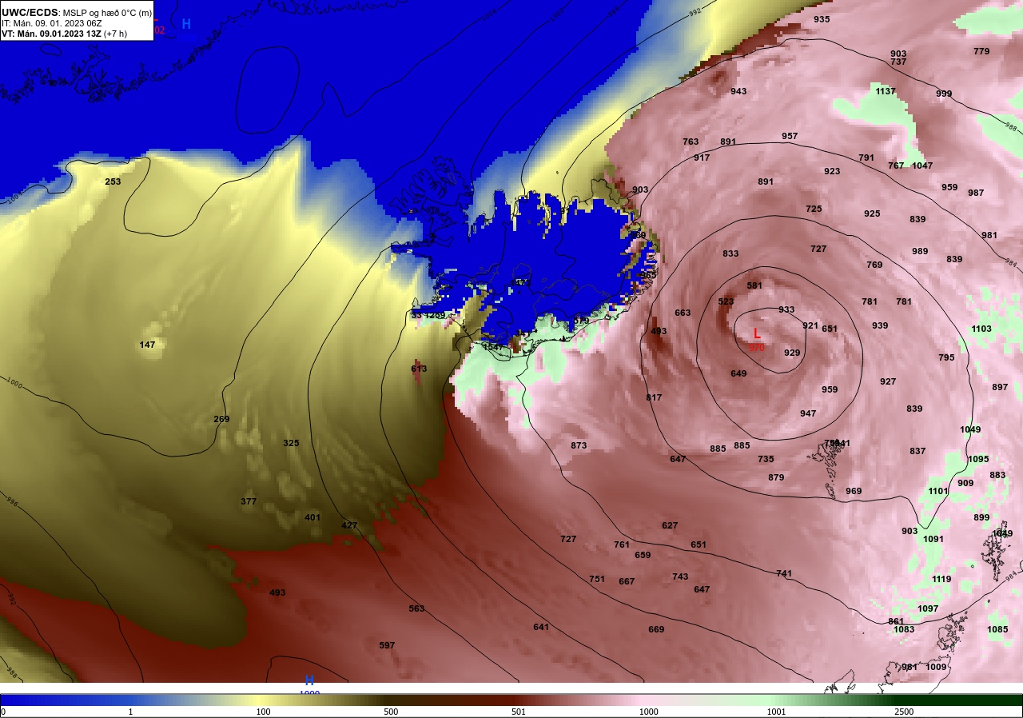Click the map value 933
The image size is (1023, 718).
tap(786, 309)
